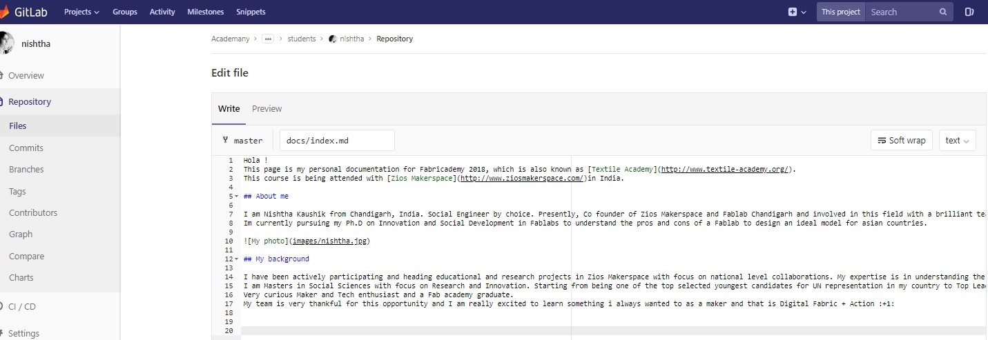Select Contributors in the sidebar
988x340 pixels.
pyautogui.click(x=33, y=212)
